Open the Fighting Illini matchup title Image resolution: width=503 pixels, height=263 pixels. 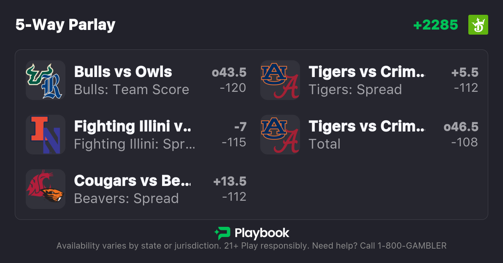pos(132,126)
